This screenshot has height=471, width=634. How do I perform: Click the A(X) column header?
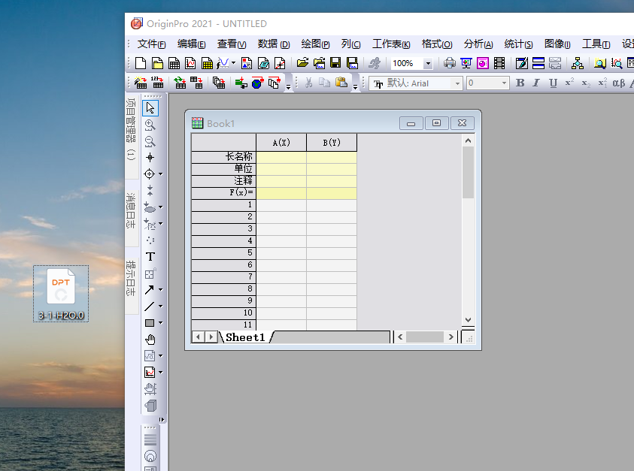281,143
